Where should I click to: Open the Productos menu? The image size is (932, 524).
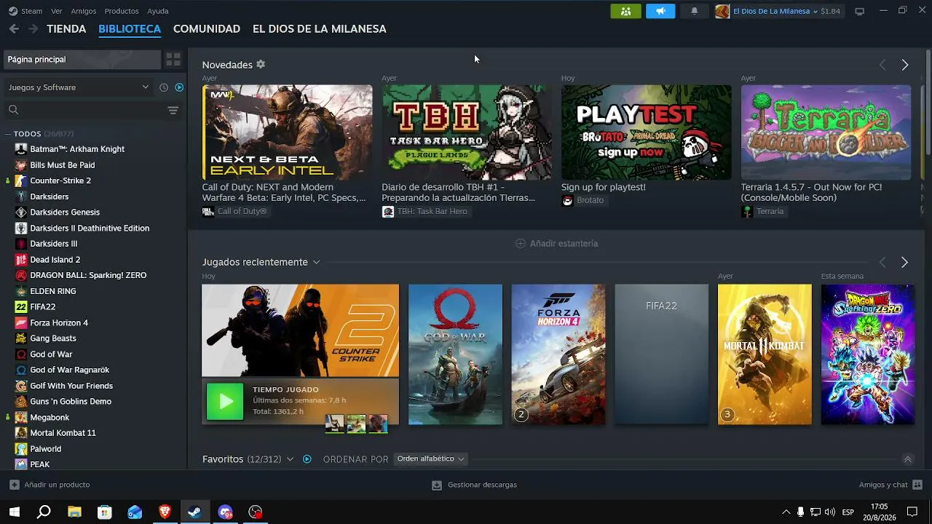pos(122,11)
